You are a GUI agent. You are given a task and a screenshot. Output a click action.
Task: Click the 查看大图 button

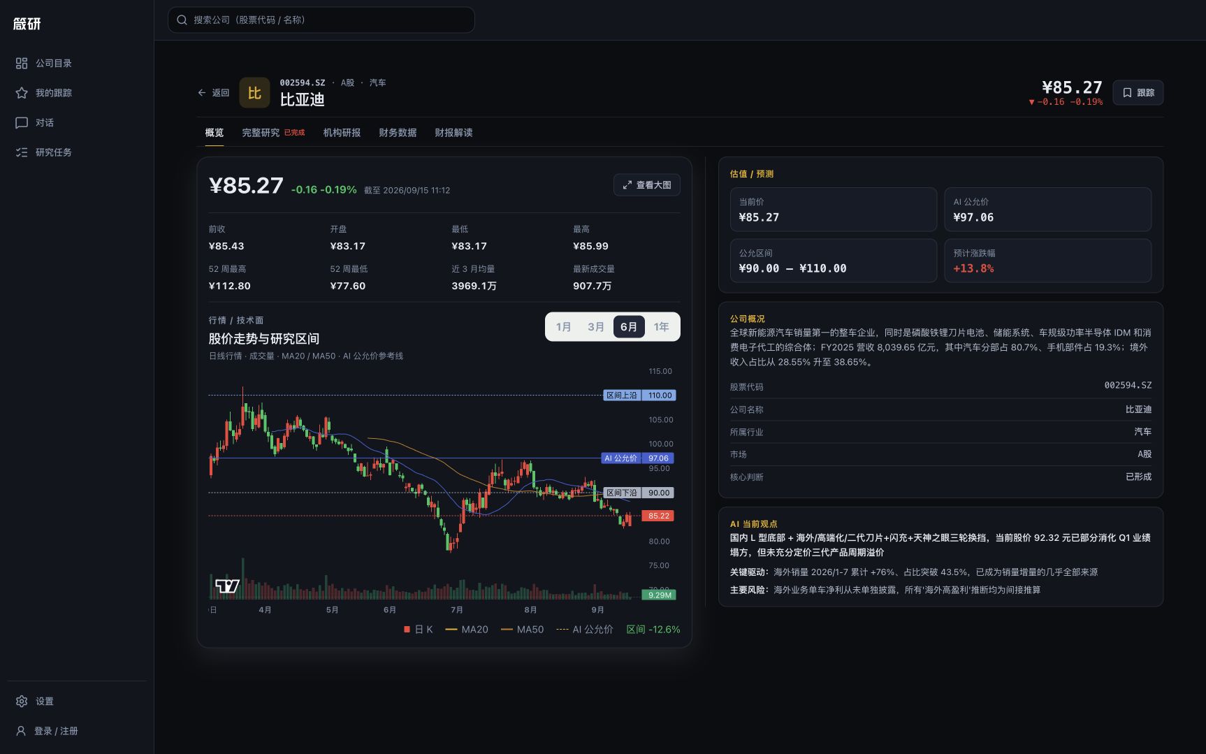(x=646, y=185)
